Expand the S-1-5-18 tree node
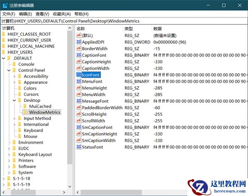The image size is (248, 196). 3,179
